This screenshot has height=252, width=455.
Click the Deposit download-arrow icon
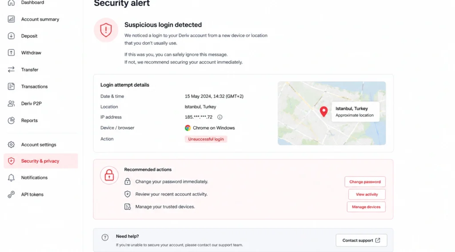click(x=11, y=36)
